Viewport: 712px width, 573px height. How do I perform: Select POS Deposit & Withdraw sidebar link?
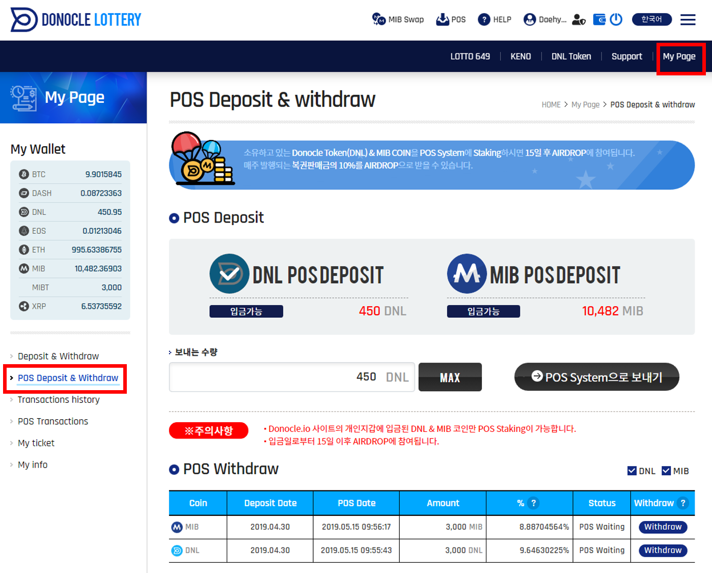tap(68, 378)
